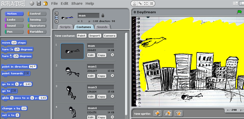
Task: Select the duplicate stamp tool
Action: [x=135, y=3]
